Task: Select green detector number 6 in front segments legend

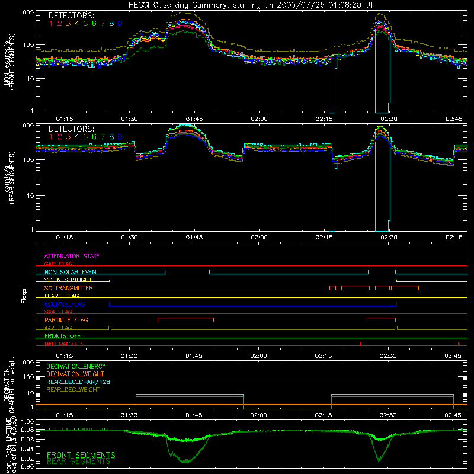Action: pos(94,24)
